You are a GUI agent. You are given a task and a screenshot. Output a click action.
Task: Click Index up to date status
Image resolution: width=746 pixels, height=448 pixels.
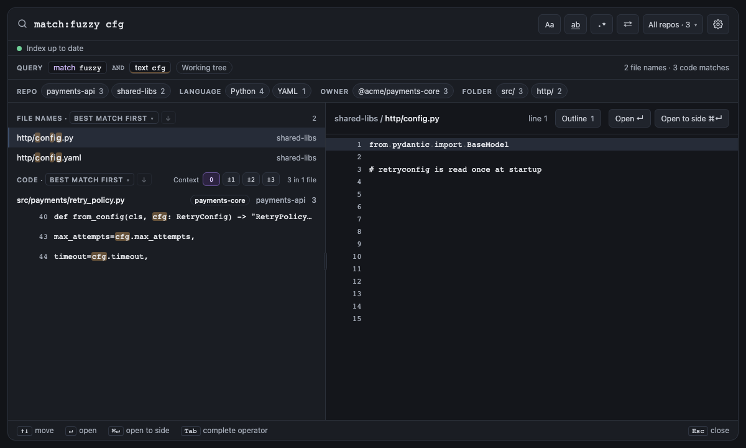pyautogui.click(x=50, y=49)
